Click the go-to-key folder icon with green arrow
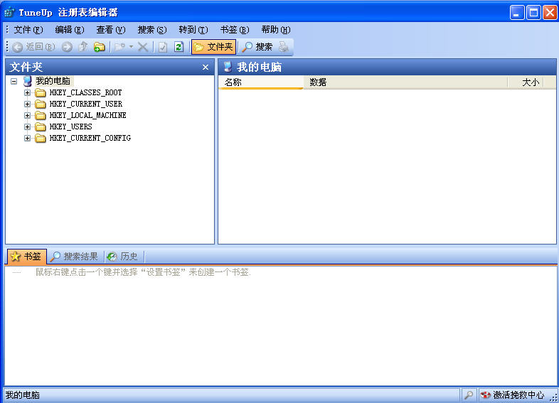This screenshot has width=559, height=403. click(x=99, y=47)
